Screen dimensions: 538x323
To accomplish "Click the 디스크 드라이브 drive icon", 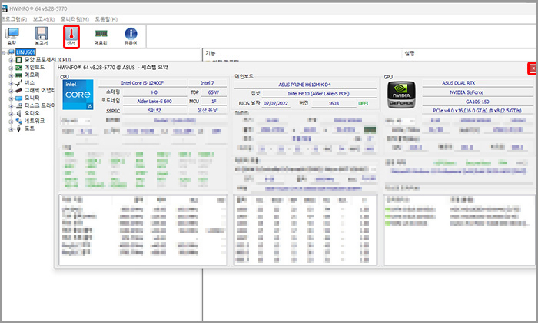I will coord(19,105).
